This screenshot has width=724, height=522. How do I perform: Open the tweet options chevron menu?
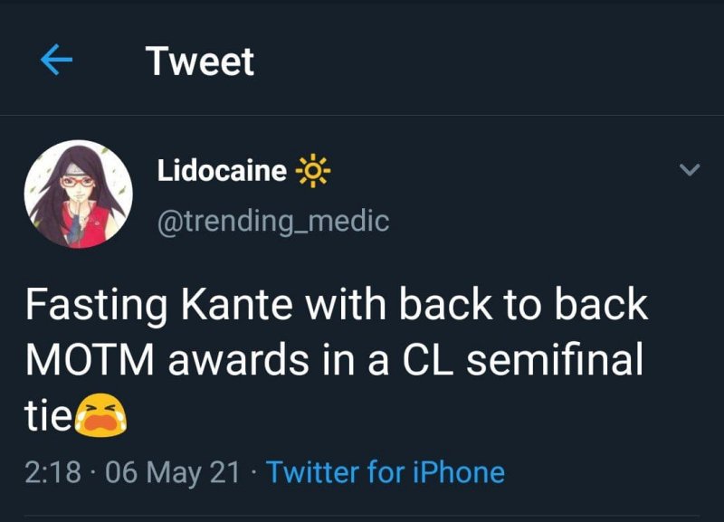pos(690,170)
